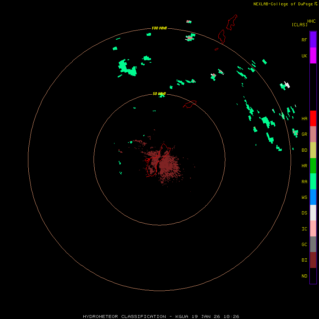
Task: Click the WS blue legend swatch
Action: pos(313,197)
